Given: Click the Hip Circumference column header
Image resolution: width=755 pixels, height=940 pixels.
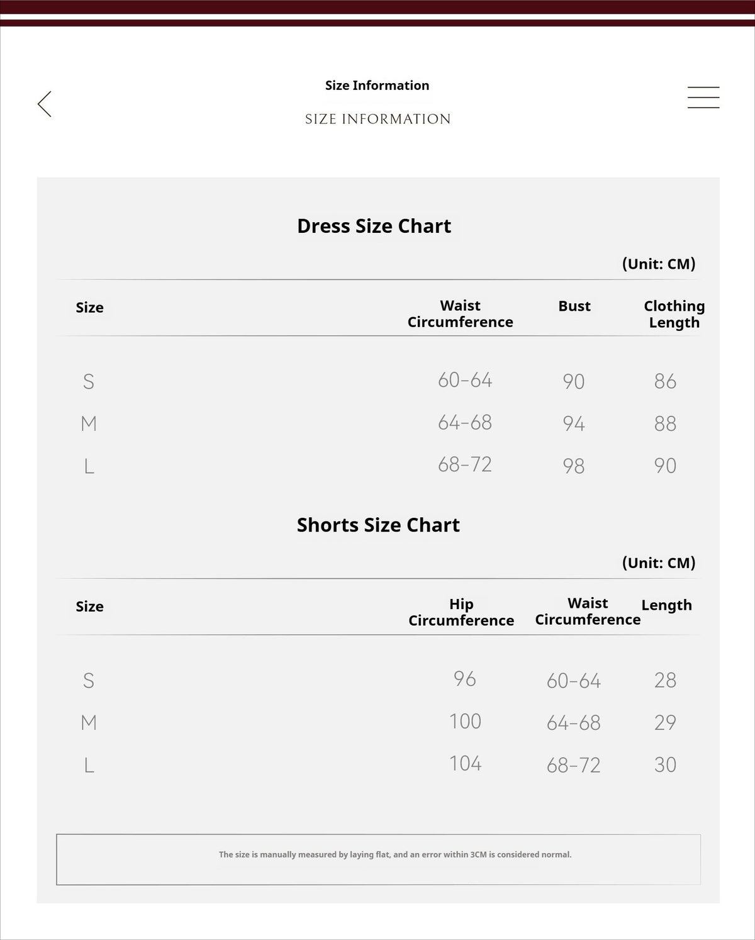Looking at the screenshot, I should 461,612.
